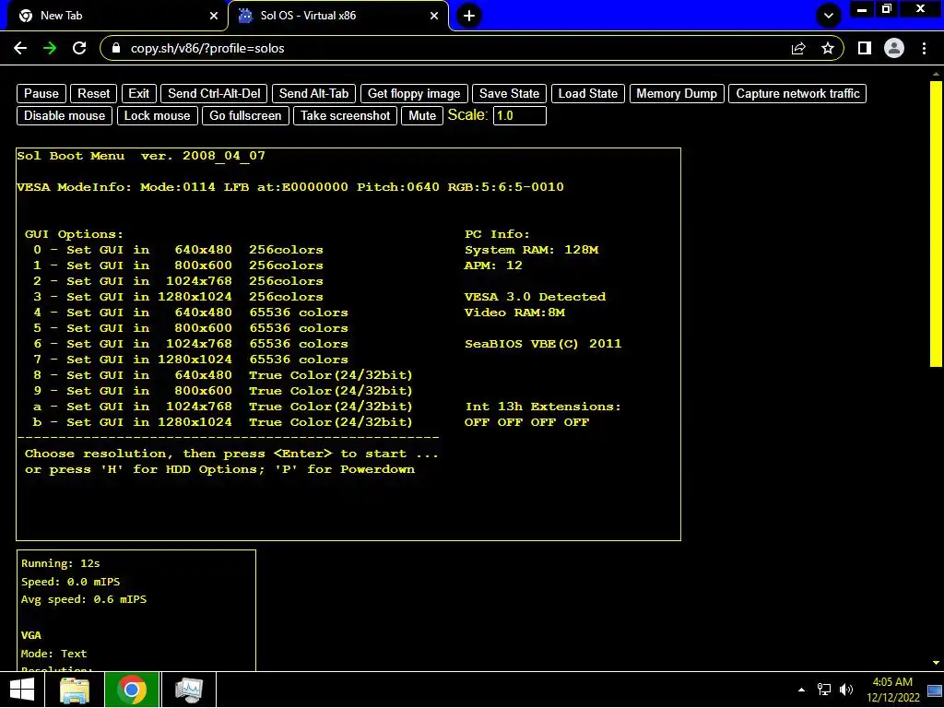Click Load State
This screenshot has width=944, height=708.
[x=587, y=93]
